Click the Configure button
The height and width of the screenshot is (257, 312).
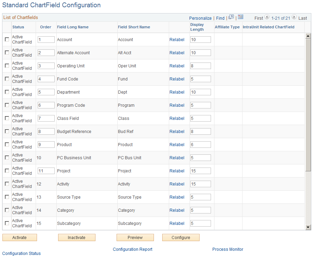point(181,237)
